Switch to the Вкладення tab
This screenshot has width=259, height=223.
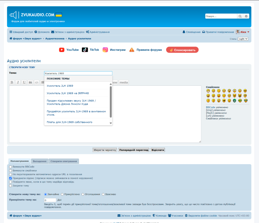pyautogui.click(x=39, y=161)
